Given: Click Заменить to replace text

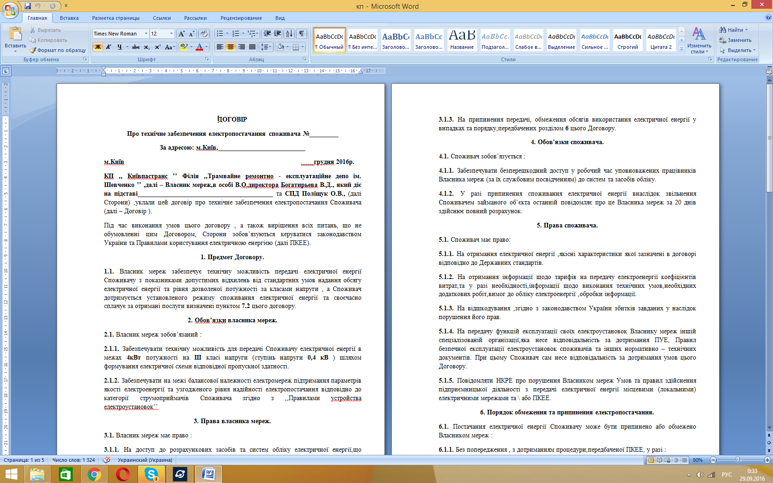Looking at the screenshot, I should tap(735, 40).
